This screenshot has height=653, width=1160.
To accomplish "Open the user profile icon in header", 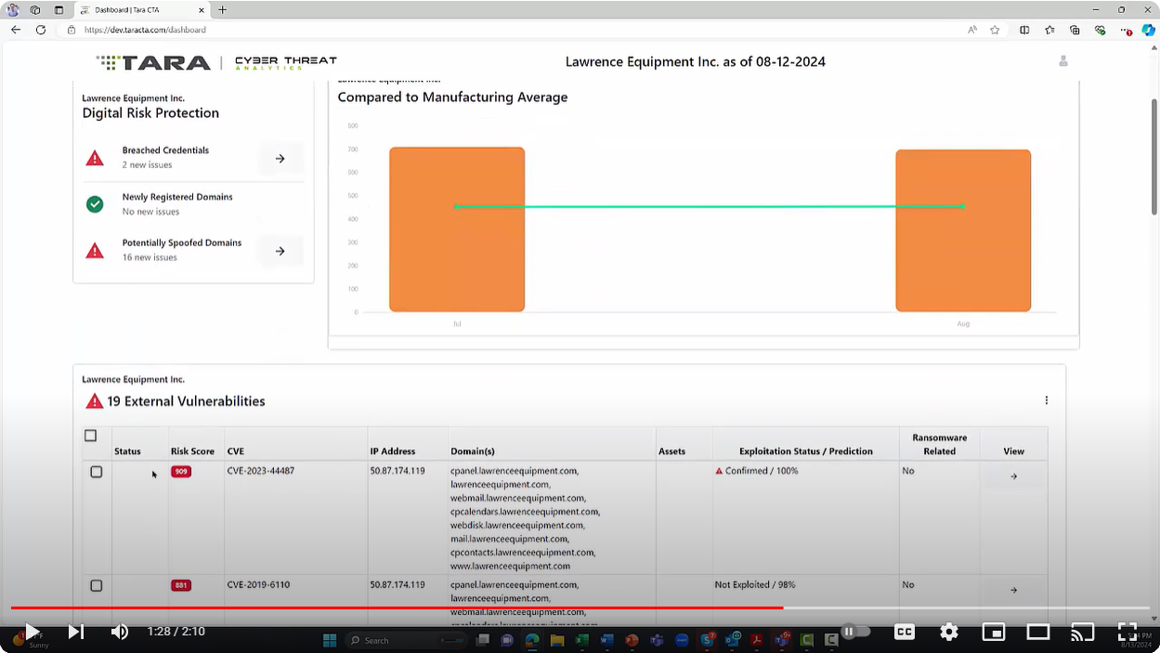I will click(1063, 61).
